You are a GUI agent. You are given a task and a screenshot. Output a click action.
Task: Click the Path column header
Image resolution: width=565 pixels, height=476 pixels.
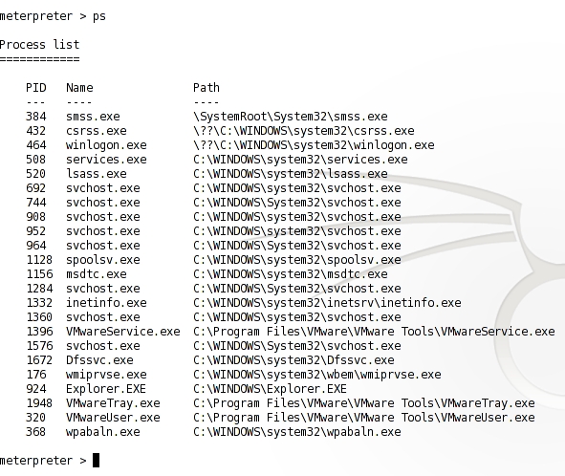coord(206,88)
